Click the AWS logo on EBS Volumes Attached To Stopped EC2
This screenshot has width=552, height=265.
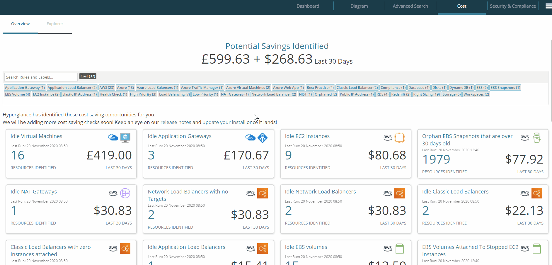[525, 248]
